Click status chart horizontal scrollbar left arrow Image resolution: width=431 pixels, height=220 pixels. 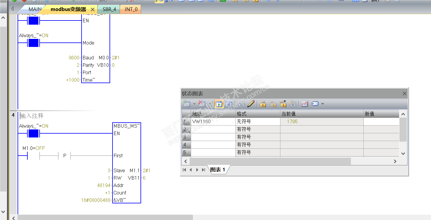[185, 161]
